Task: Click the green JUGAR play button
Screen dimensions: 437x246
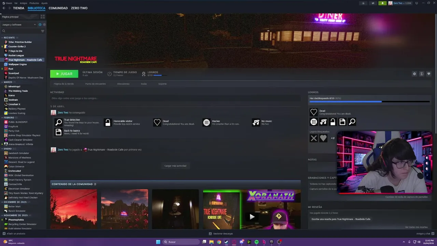Action: (x=64, y=74)
